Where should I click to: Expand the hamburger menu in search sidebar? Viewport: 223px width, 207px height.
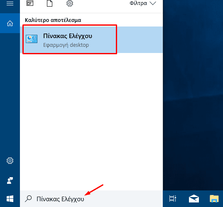(10, 3)
